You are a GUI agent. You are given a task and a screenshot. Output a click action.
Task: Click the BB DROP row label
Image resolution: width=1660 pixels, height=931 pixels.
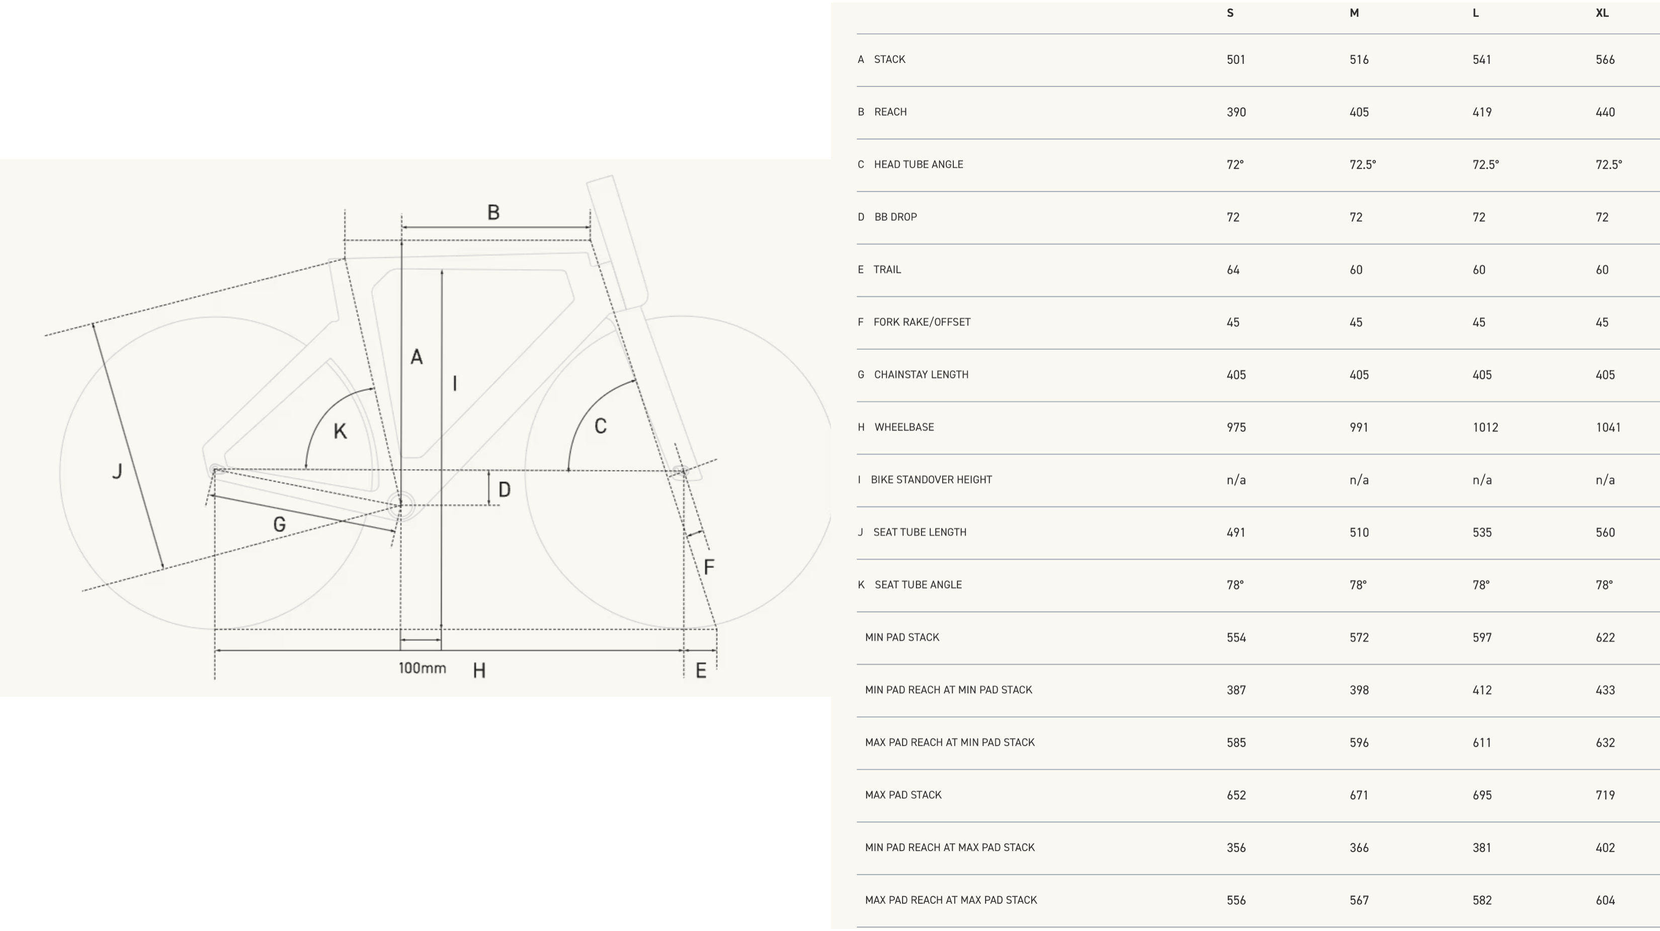[x=895, y=217]
